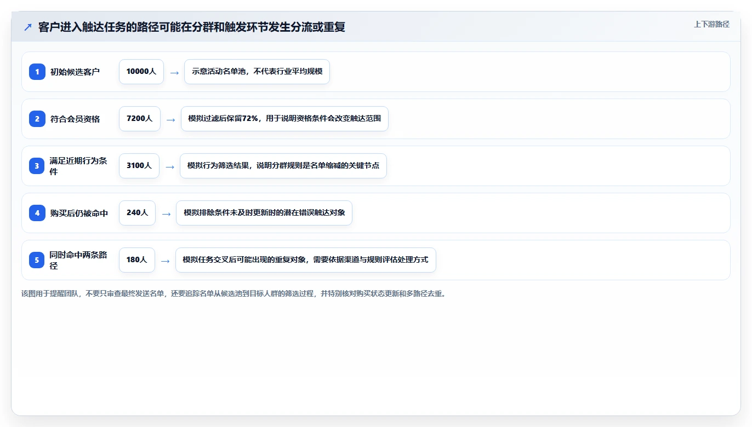Click the title 客户进入触达任务的路径可能在分群和触发环节发生分流或重复

(192, 27)
